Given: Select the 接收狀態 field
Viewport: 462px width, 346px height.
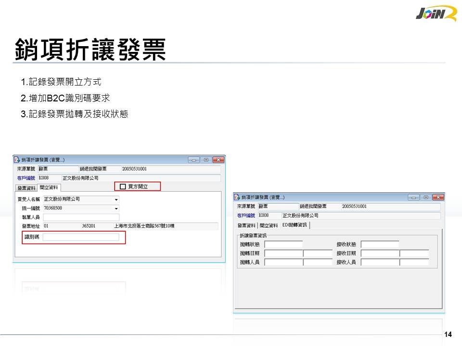Looking at the screenshot, I should pos(380,245).
